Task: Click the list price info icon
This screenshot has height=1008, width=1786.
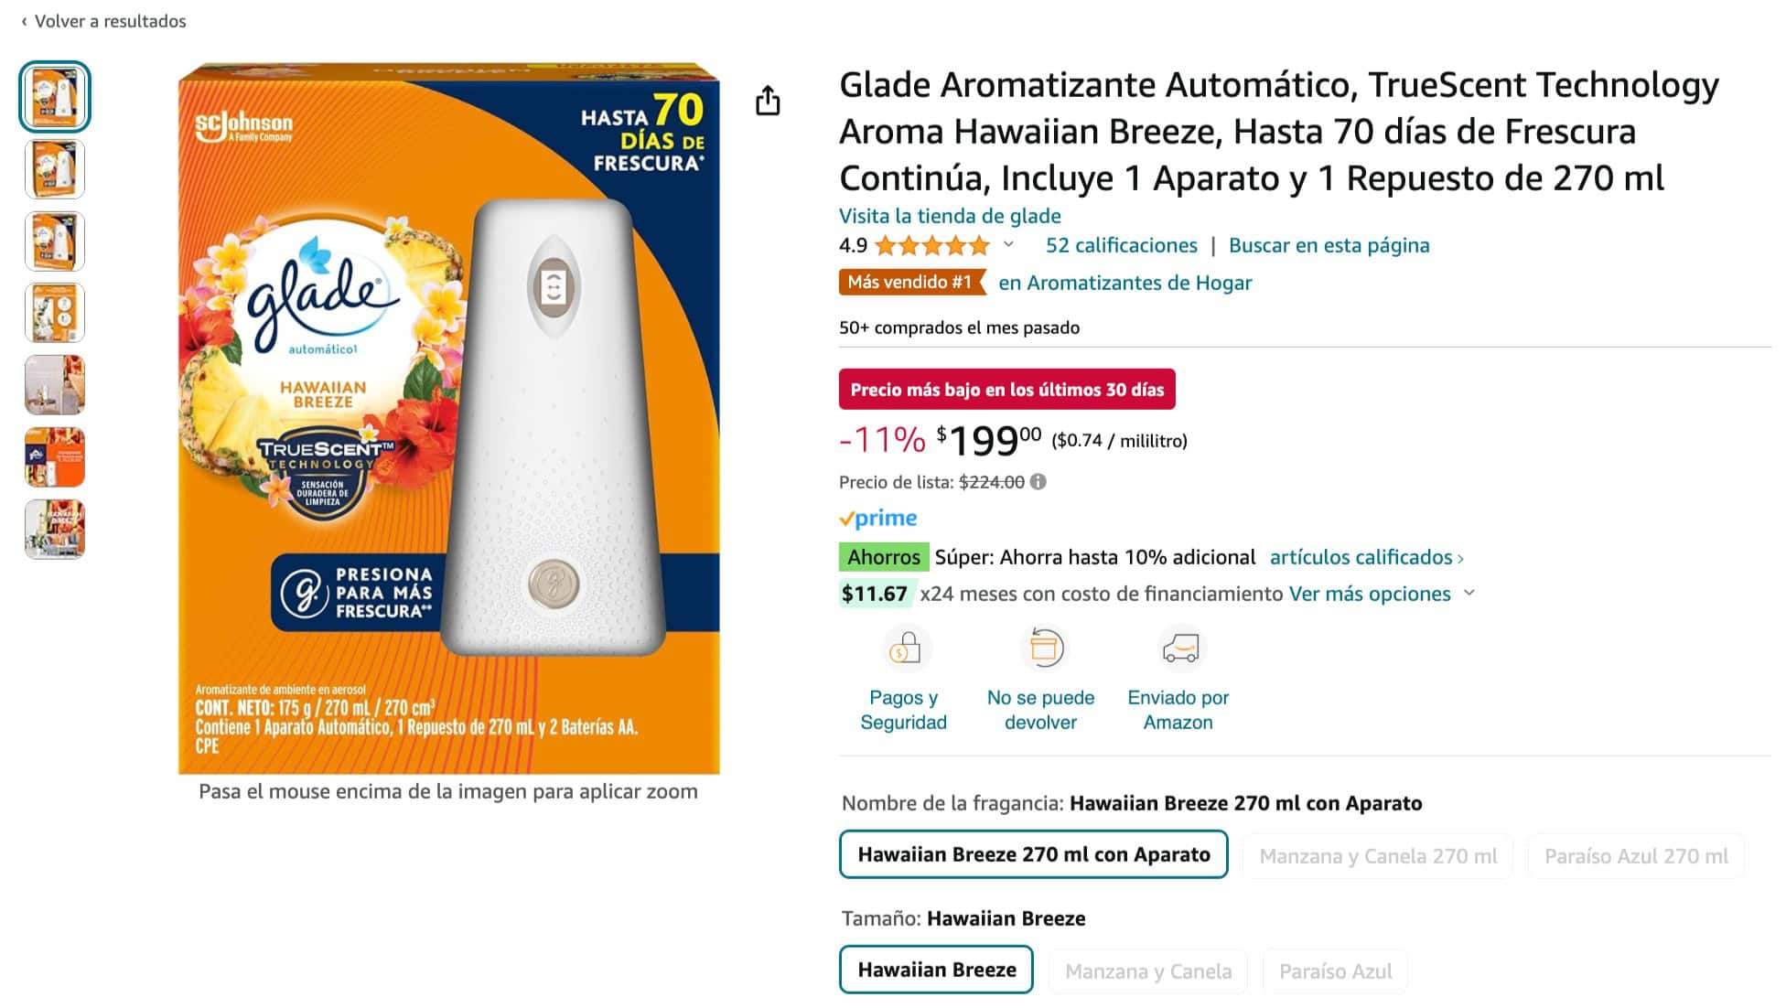Action: point(1038,482)
